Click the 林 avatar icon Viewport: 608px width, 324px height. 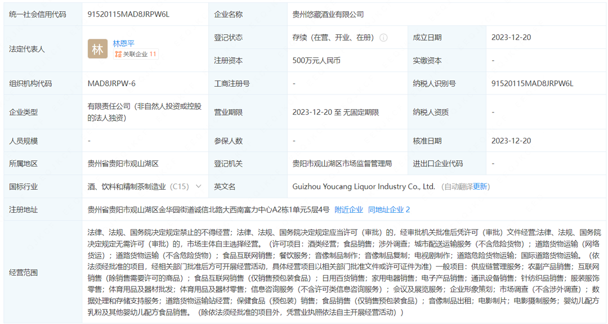[x=97, y=49]
